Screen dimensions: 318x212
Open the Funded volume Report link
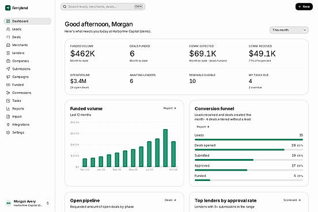tap(170, 108)
